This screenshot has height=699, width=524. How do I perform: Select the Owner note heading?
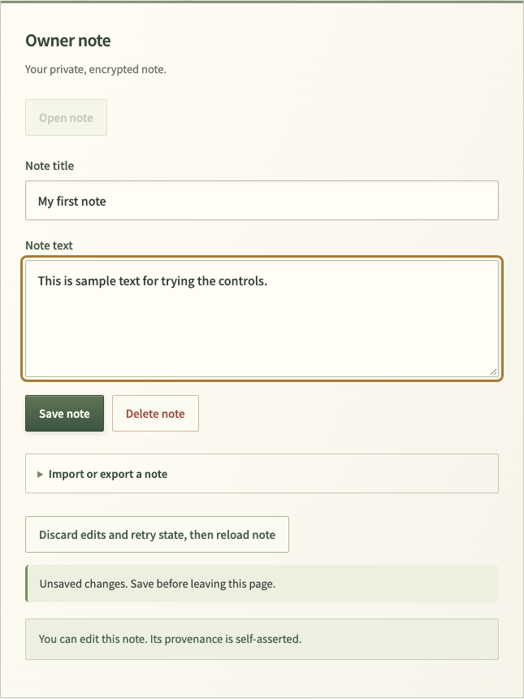(x=68, y=41)
